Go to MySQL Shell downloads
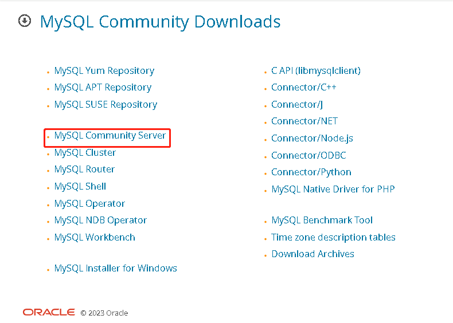 click(80, 187)
